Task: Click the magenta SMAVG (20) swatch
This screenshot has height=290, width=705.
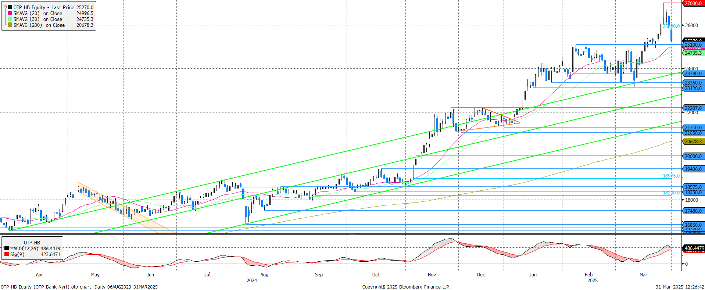Action: [10, 13]
